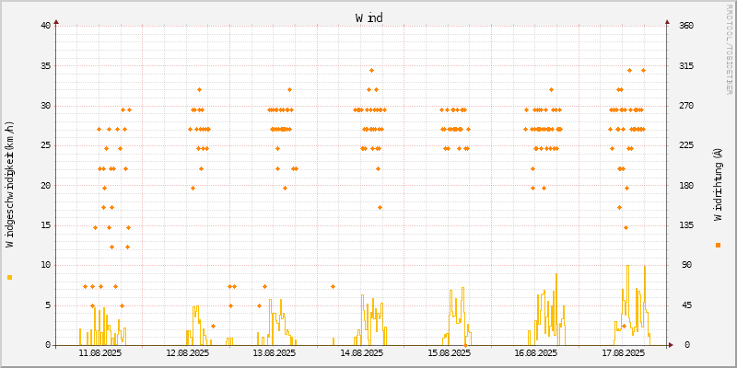Click the arrow atop the left axis
737x368 pixels.
[x=56, y=21]
